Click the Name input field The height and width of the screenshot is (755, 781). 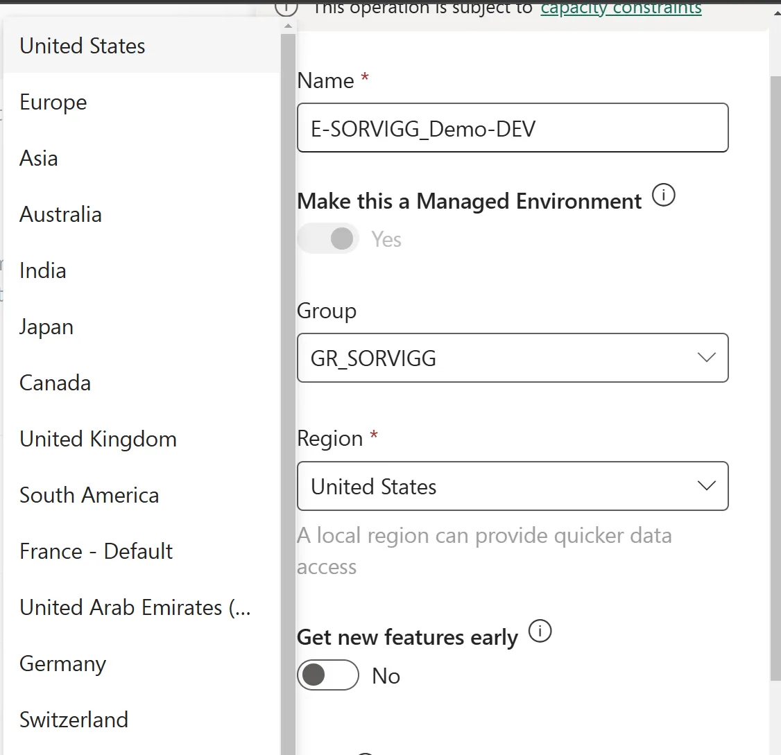tap(513, 128)
